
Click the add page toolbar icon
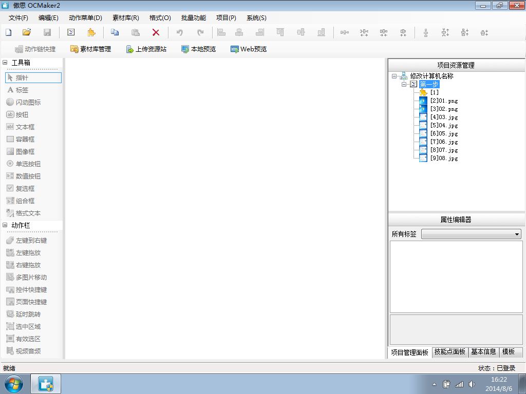71,32
